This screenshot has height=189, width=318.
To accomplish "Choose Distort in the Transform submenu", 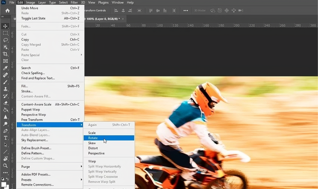I will click(109, 148).
